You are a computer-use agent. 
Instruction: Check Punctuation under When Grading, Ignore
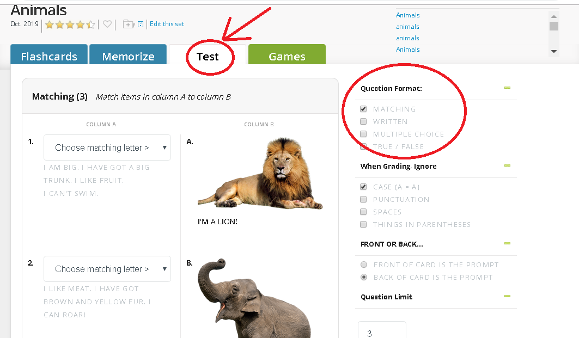click(363, 199)
